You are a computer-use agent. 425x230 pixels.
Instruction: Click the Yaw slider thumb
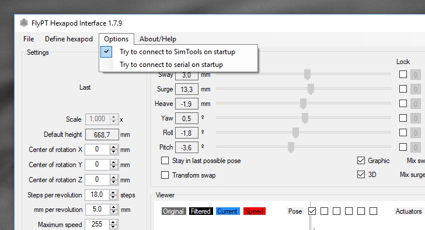click(x=305, y=118)
